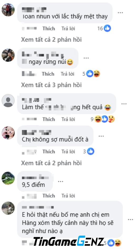Open three-dot menu beside 'muỗi đốt' comment

click(101, 136)
